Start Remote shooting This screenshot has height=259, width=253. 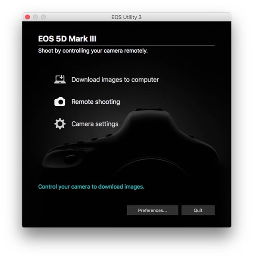pyautogui.click(x=96, y=102)
